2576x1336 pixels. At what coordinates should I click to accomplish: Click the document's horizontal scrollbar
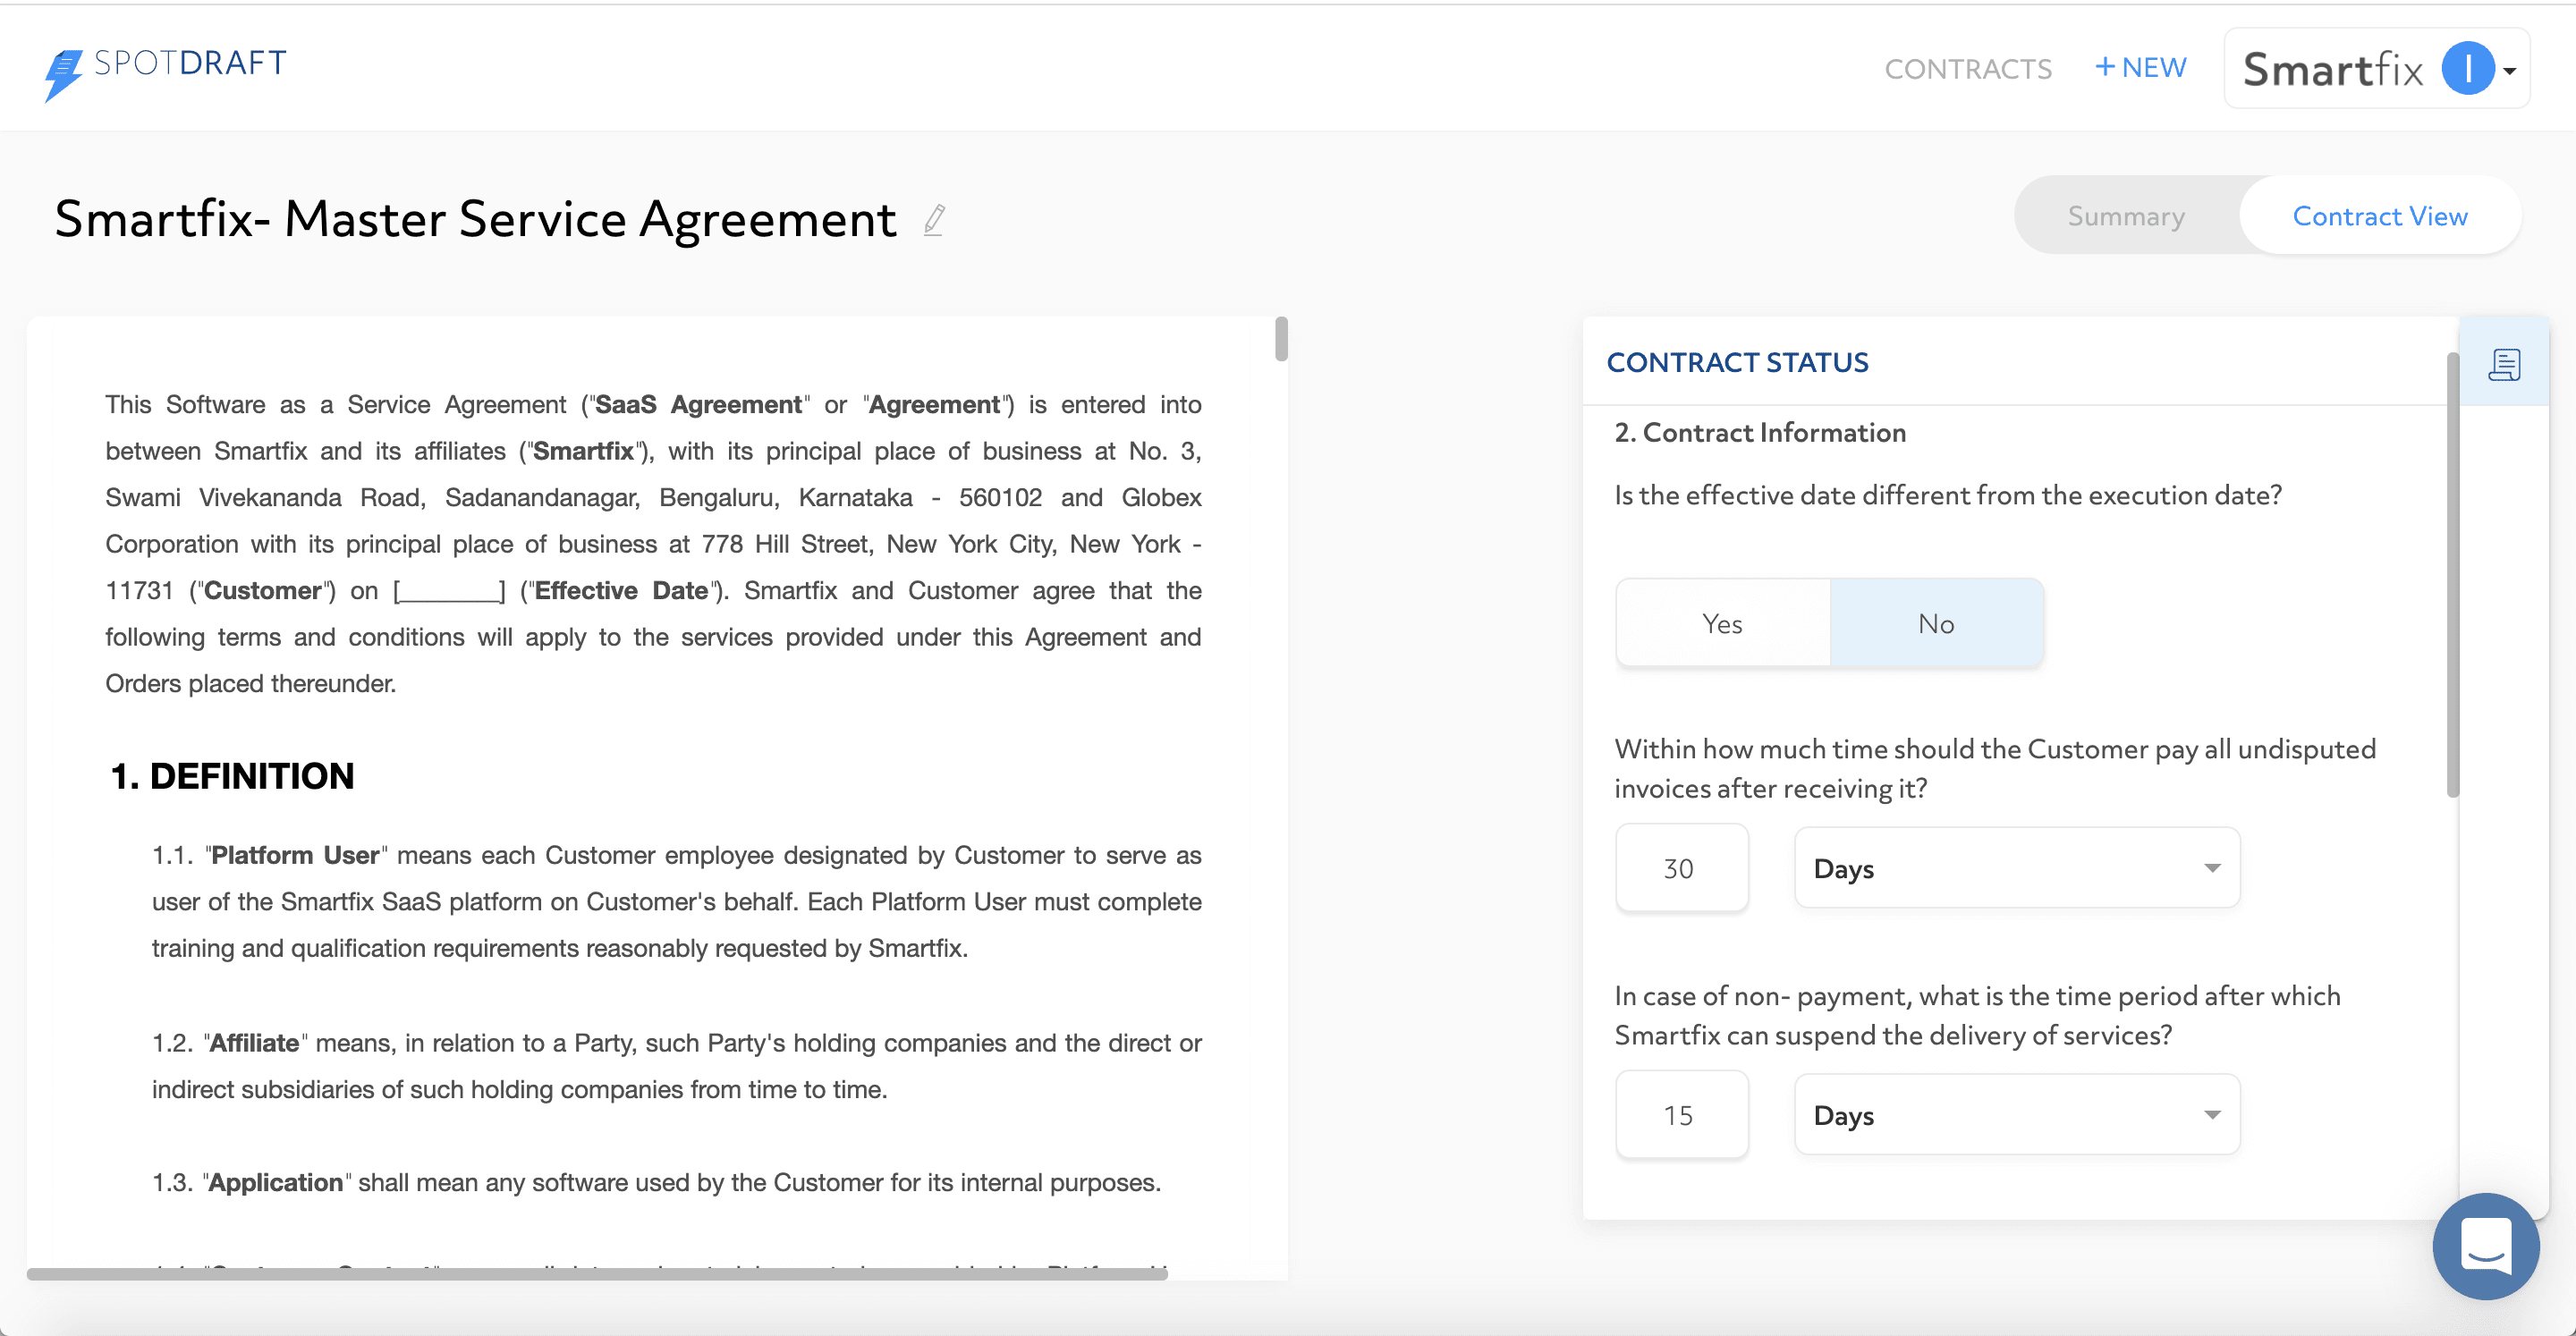(597, 1274)
